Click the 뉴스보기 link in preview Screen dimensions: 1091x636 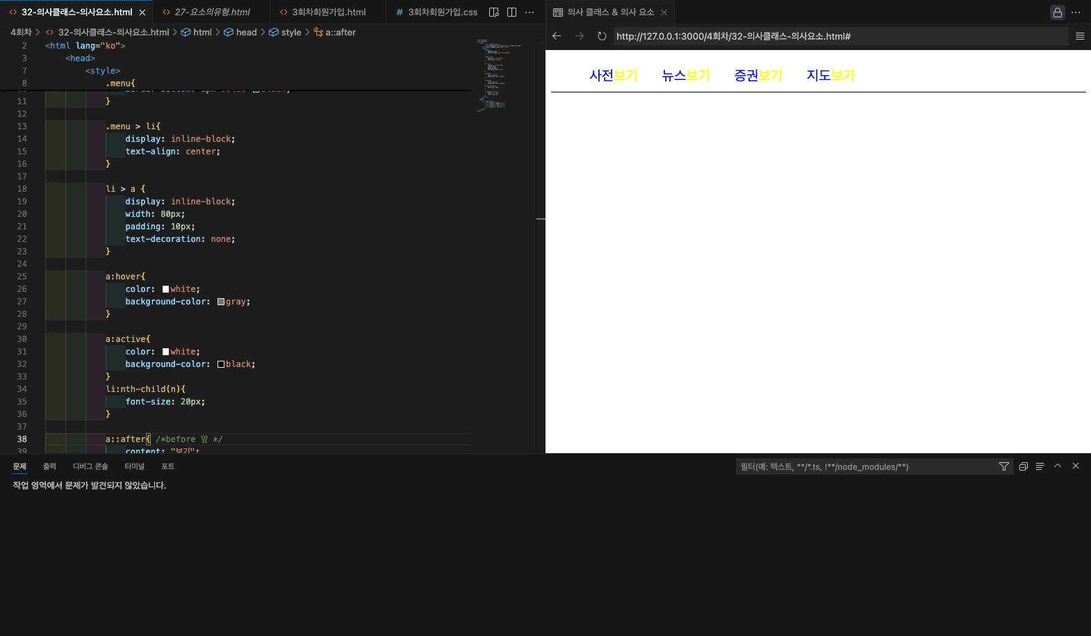click(x=685, y=75)
